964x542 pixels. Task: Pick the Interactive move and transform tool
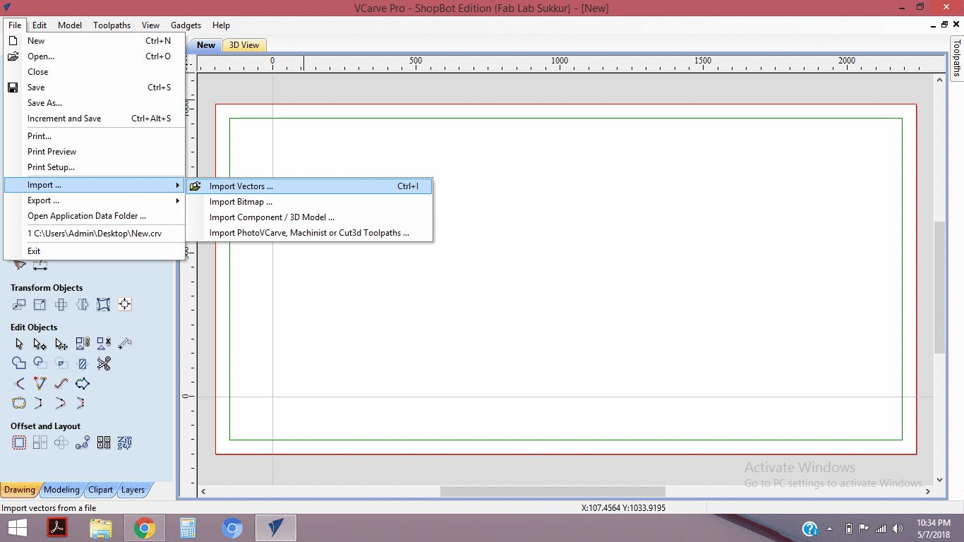click(61, 344)
